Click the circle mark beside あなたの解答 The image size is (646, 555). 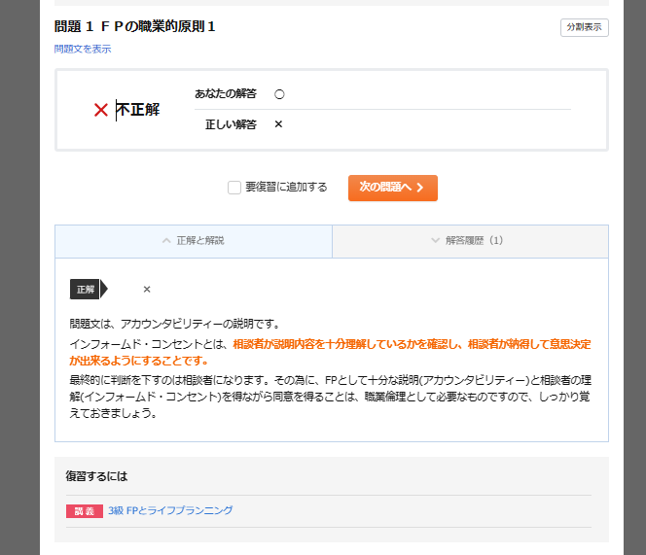pyautogui.click(x=279, y=94)
